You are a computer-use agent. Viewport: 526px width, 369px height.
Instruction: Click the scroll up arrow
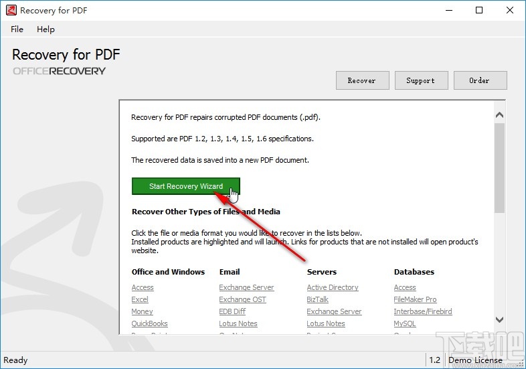(x=499, y=115)
